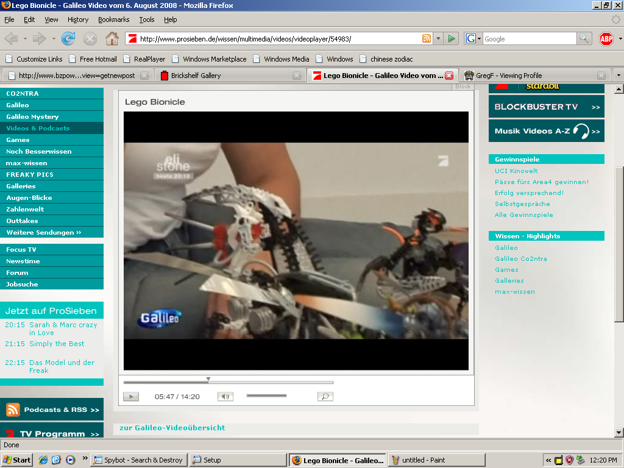Click the Stop loading icon
Image resolution: width=624 pixels, height=468 pixels.
tap(90, 38)
